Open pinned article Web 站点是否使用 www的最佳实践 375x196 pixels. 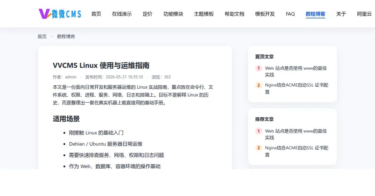(x=296, y=71)
